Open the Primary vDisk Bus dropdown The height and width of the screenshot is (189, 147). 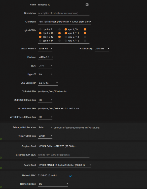[45, 136]
